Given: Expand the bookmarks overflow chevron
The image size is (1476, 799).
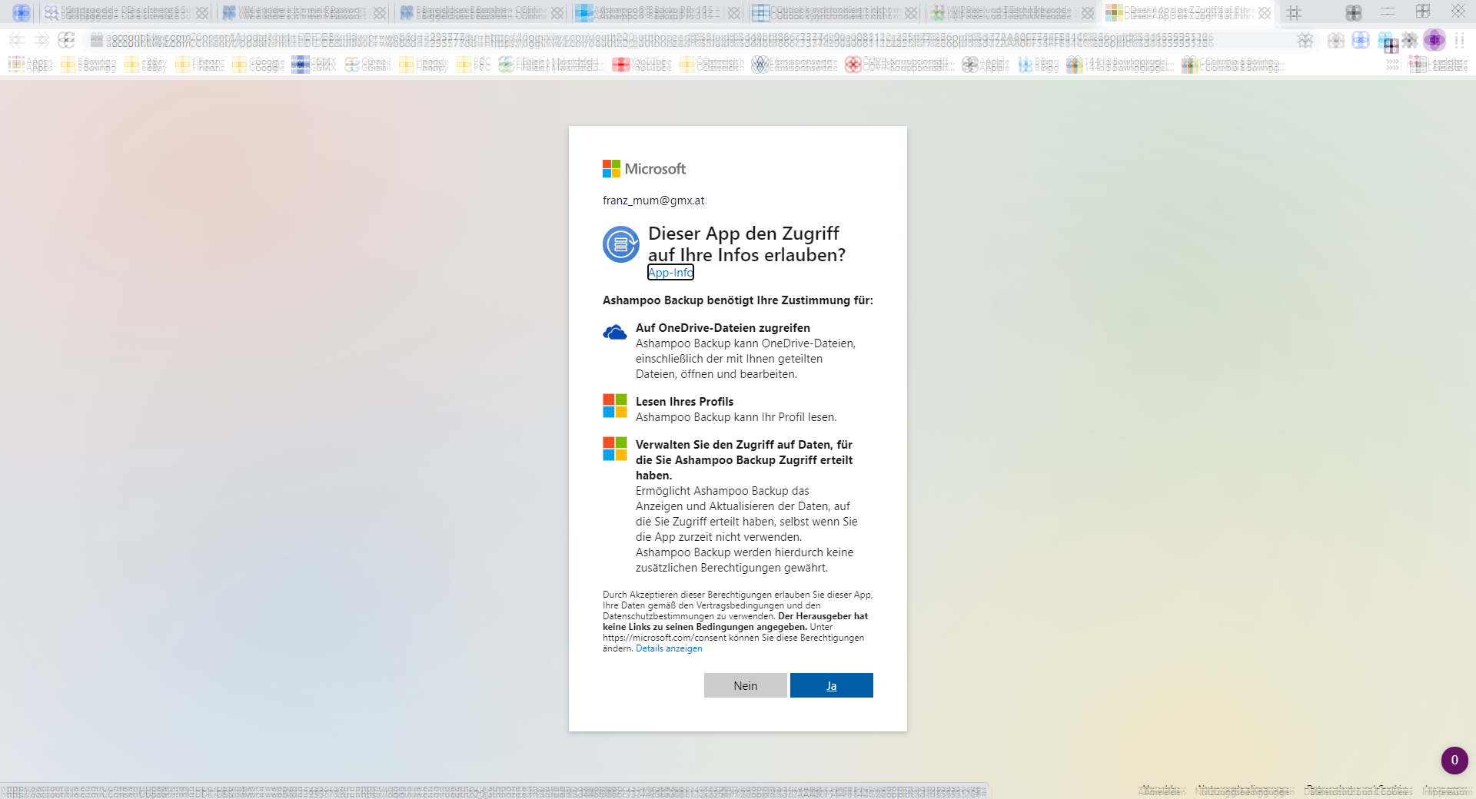Looking at the screenshot, I should [x=1392, y=65].
